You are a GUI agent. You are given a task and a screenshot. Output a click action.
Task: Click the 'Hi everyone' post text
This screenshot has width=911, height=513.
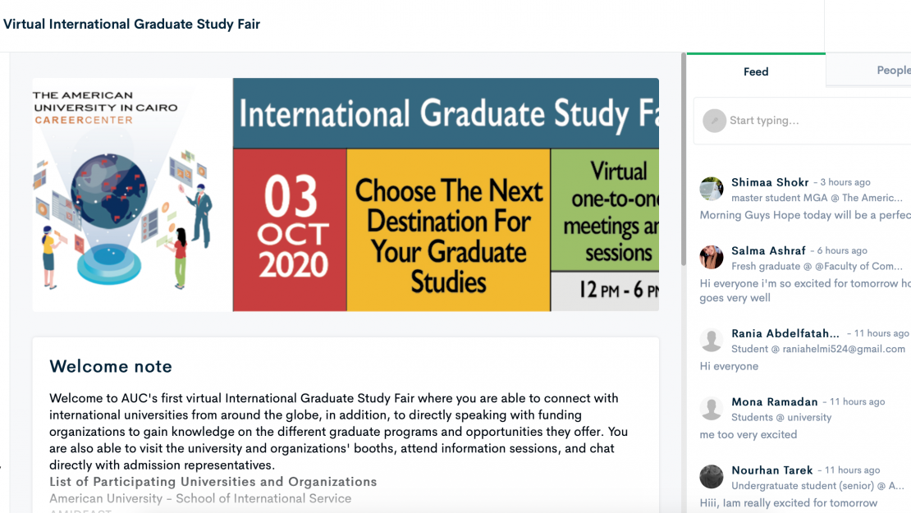(x=729, y=366)
